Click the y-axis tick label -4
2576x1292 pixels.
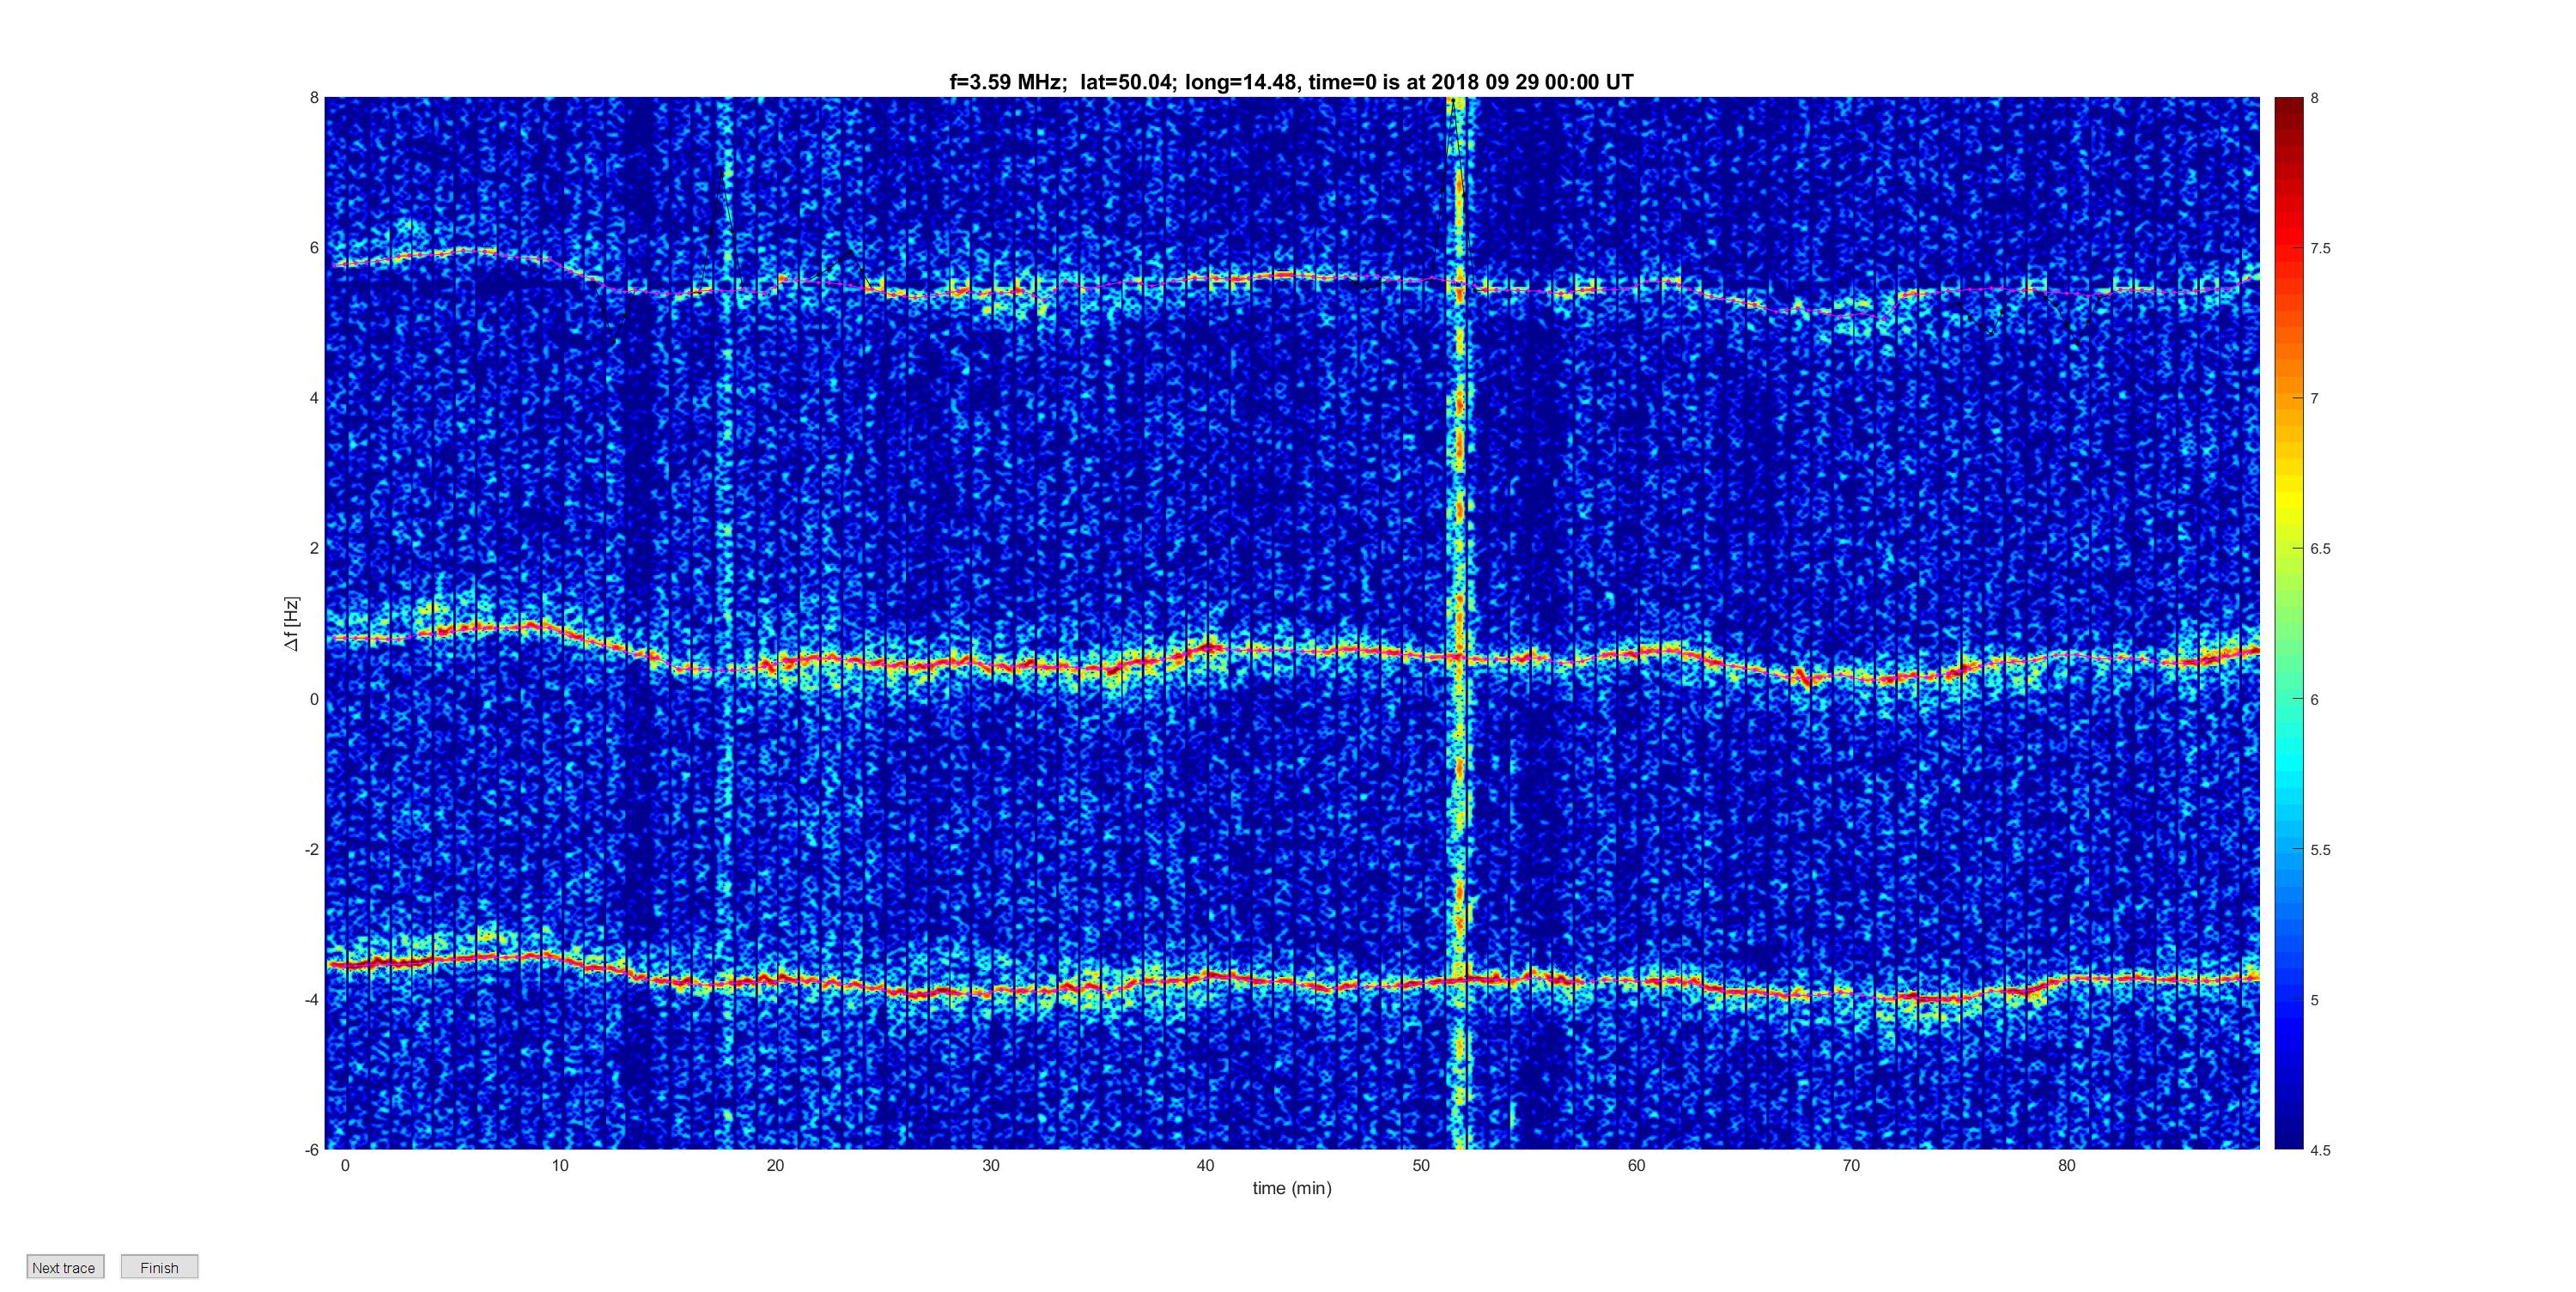pyautogui.click(x=312, y=999)
